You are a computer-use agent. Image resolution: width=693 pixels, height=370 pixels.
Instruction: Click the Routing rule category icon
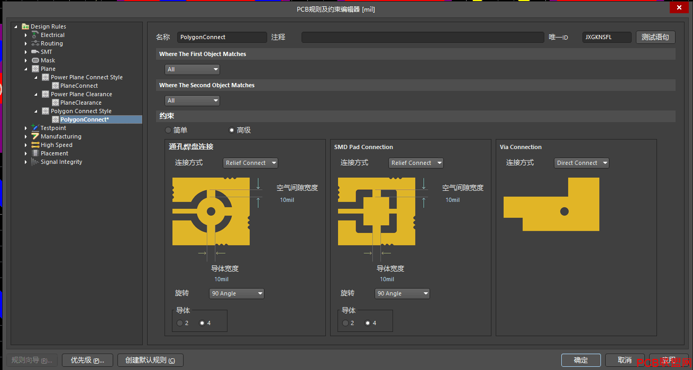click(x=35, y=43)
